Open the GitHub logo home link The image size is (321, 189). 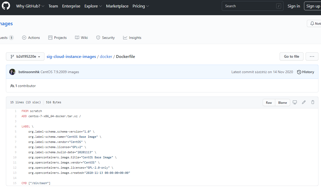pos(6,6)
